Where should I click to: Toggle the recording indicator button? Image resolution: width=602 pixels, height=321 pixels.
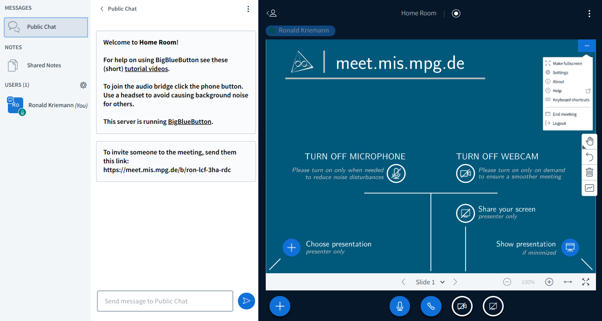(456, 13)
